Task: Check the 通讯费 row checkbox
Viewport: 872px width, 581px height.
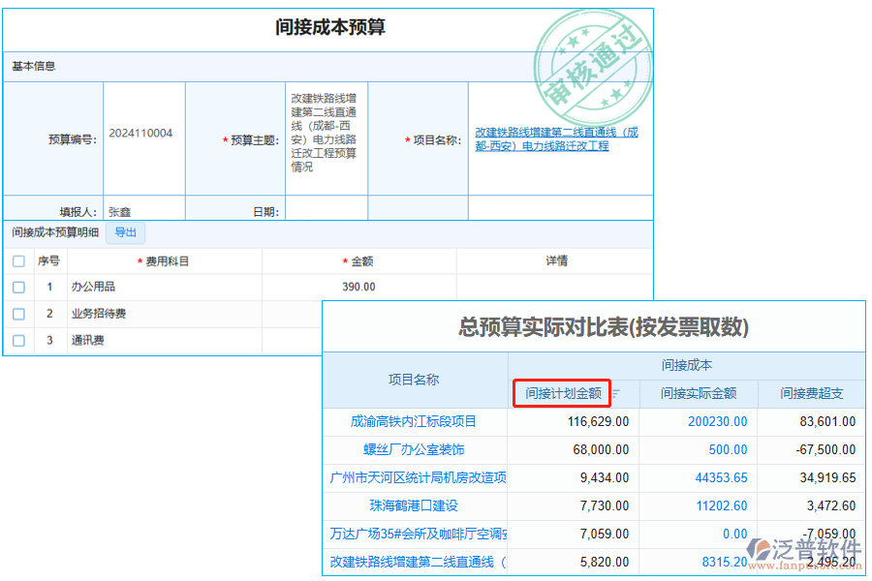Action: tap(16, 341)
